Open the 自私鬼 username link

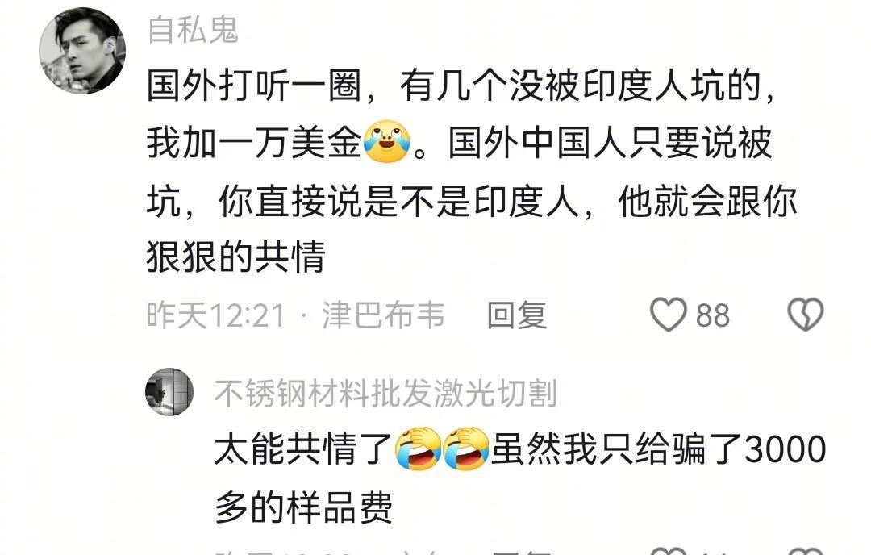(193, 29)
